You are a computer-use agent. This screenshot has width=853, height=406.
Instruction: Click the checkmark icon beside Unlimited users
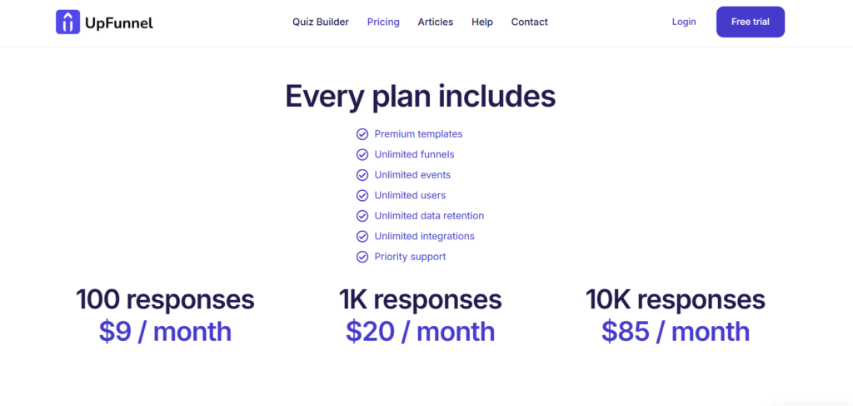coord(362,195)
